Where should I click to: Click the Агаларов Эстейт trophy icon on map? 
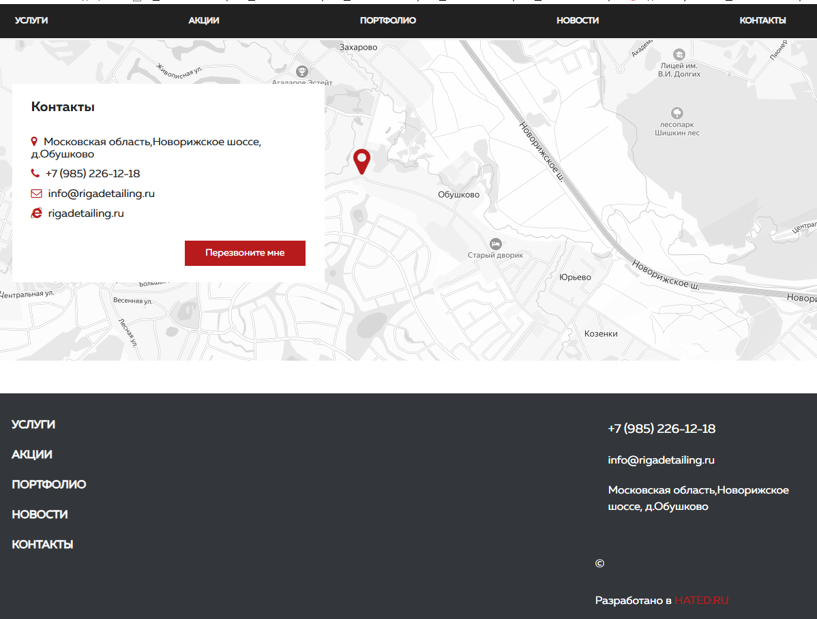[x=302, y=71]
